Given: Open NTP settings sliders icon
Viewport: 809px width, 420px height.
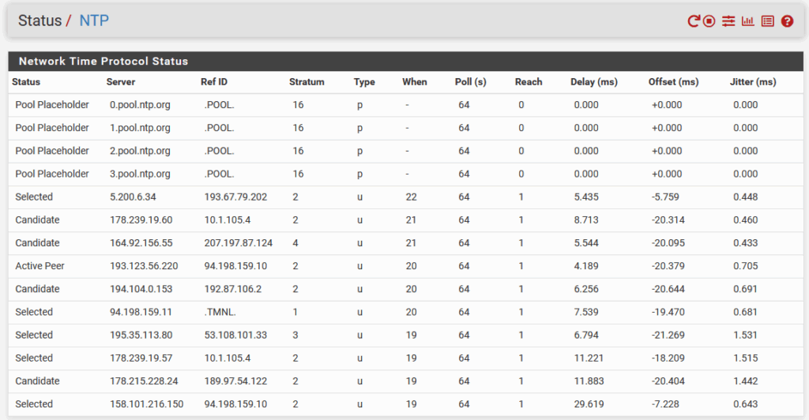Looking at the screenshot, I should pyautogui.click(x=728, y=21).
